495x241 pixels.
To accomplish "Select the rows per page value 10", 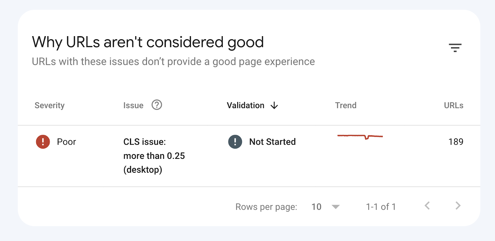I will 316,207.
